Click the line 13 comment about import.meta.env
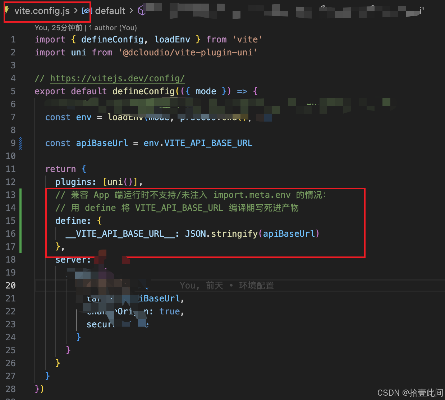Screen dimensions: 445x400 pyautogui.click(x=191, y=195)
